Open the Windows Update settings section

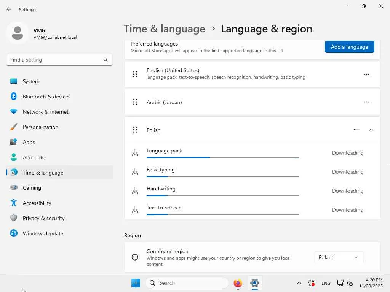(43, 233)
